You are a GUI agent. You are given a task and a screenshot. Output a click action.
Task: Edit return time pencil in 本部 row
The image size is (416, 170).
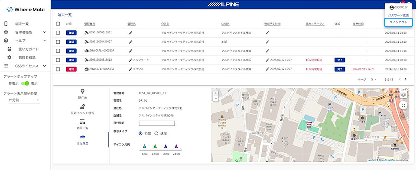click(267, 42)
